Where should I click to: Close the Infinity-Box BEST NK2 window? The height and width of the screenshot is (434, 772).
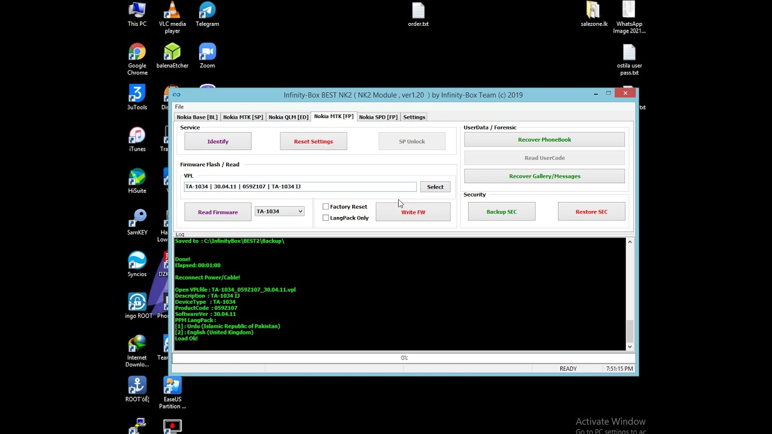625,93
